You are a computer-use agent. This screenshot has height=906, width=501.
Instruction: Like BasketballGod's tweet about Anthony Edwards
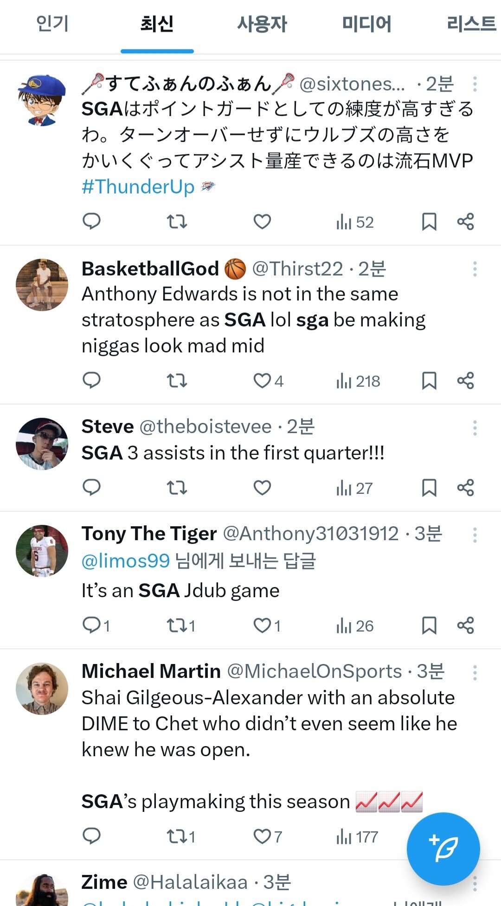[x=262, y=381]
